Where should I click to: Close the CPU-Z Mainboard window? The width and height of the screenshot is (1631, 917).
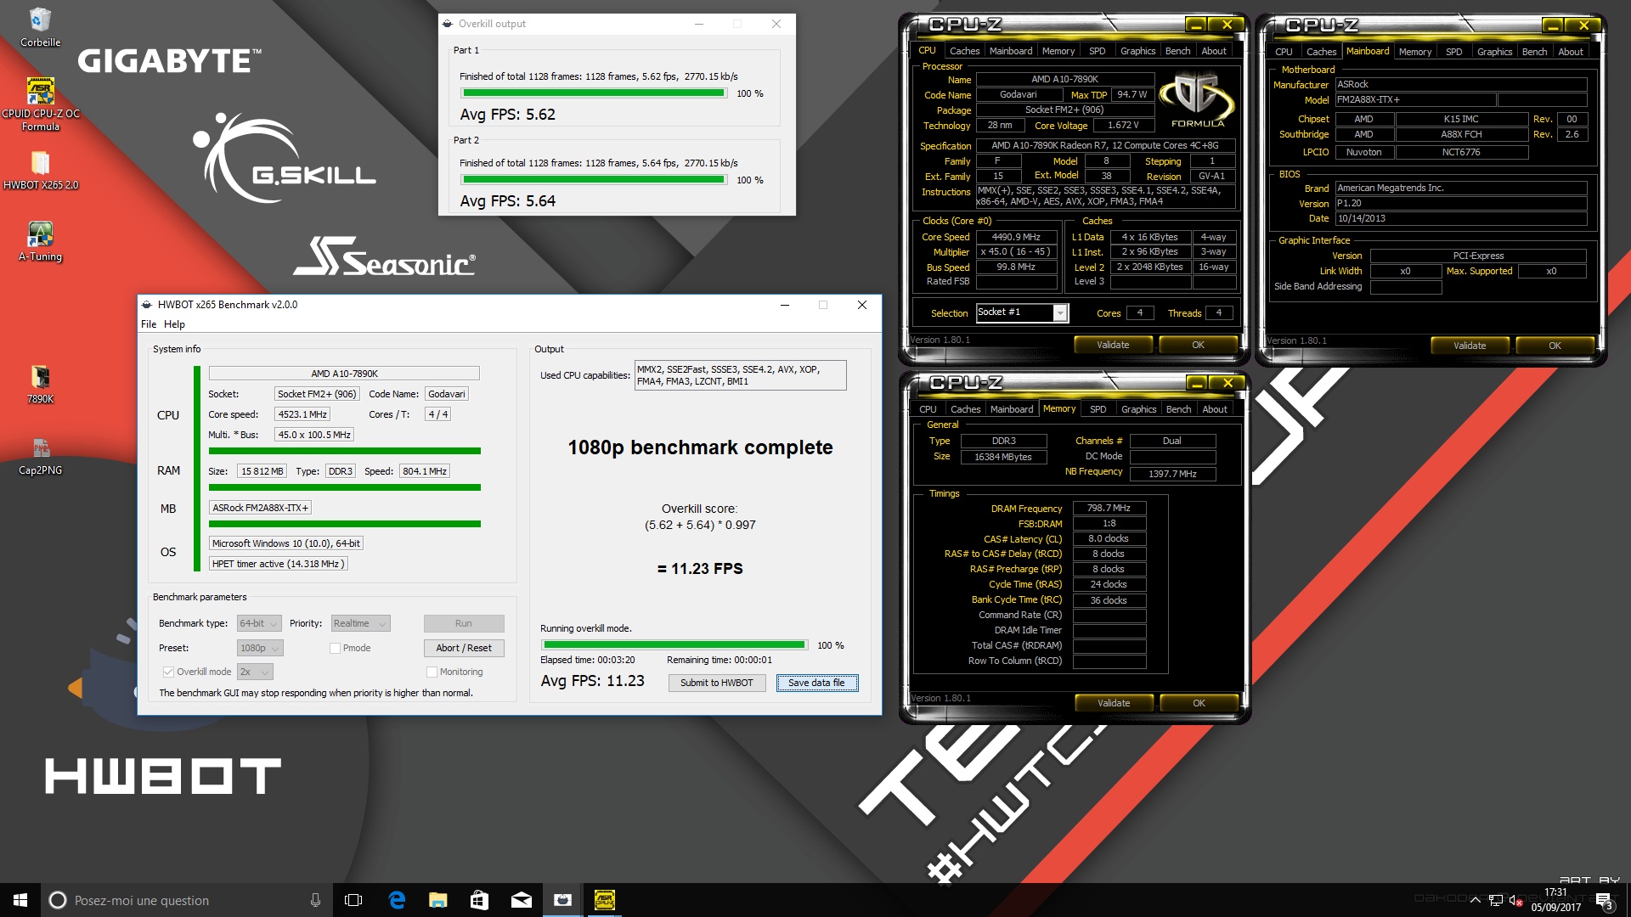coord(1583,25)
